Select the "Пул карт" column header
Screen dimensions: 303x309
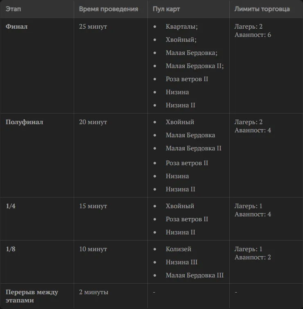pos(166,9)
